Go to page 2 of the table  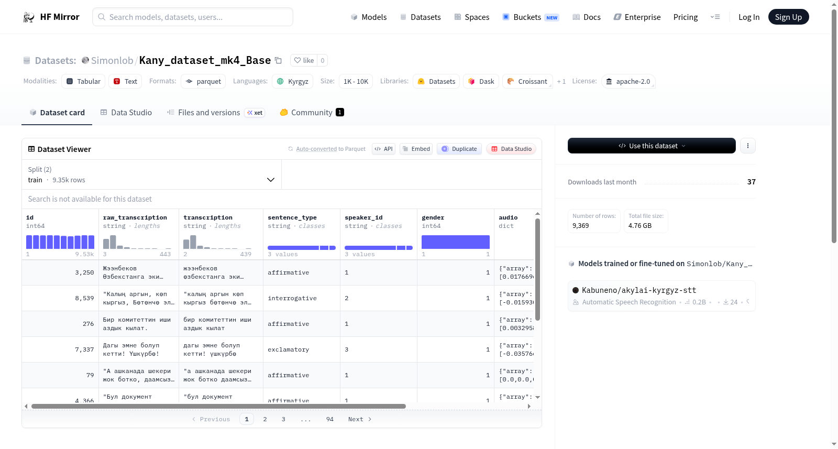point(265,419)
